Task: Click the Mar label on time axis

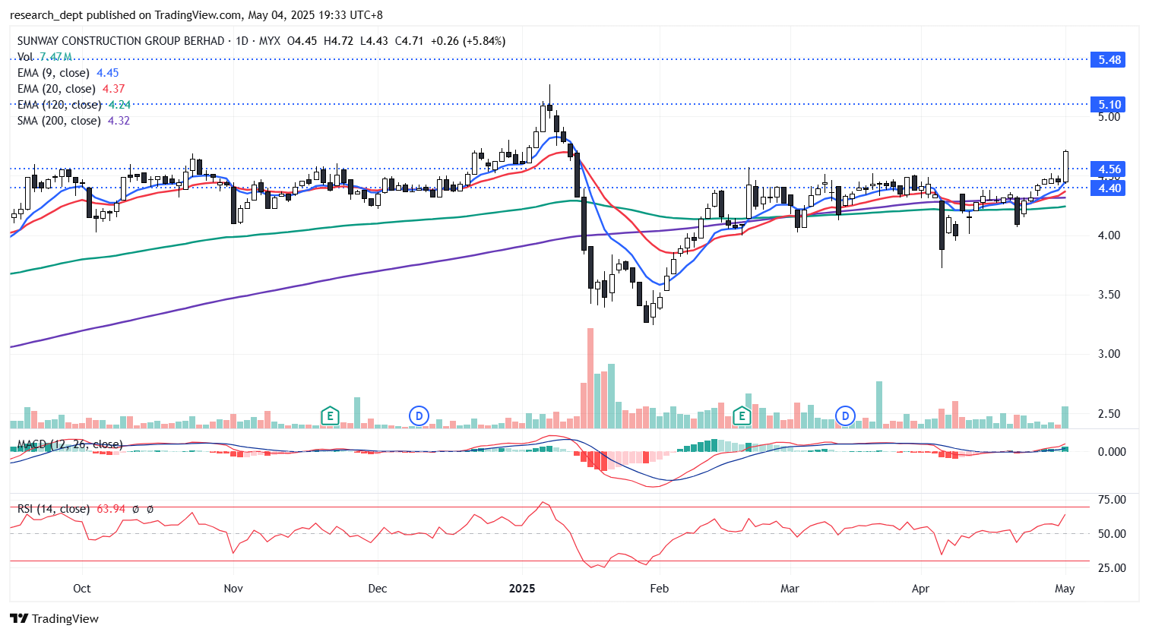Action: pos(790,589)
